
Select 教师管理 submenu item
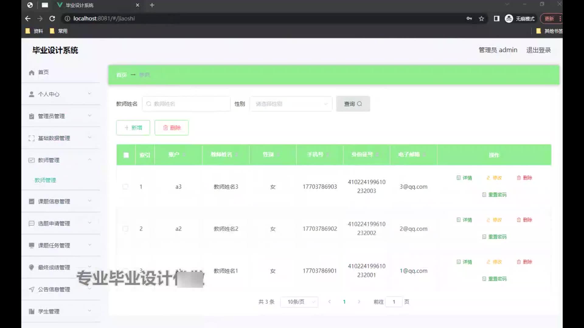45,180
